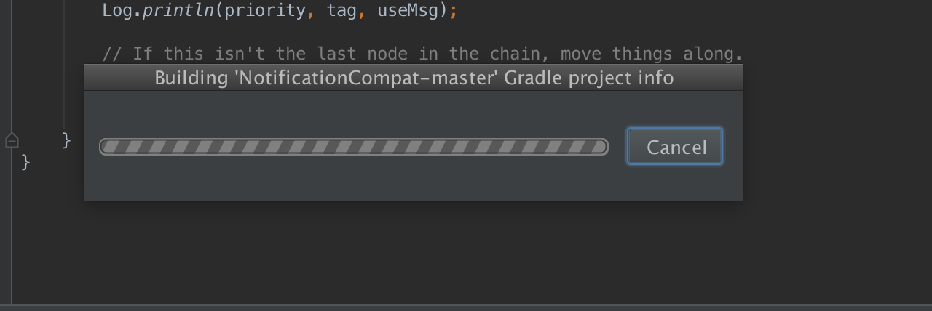The width and height of the screenshot is (932, 311).
Task: Click the semicolon ending the println statement
Action: [454, 11]
